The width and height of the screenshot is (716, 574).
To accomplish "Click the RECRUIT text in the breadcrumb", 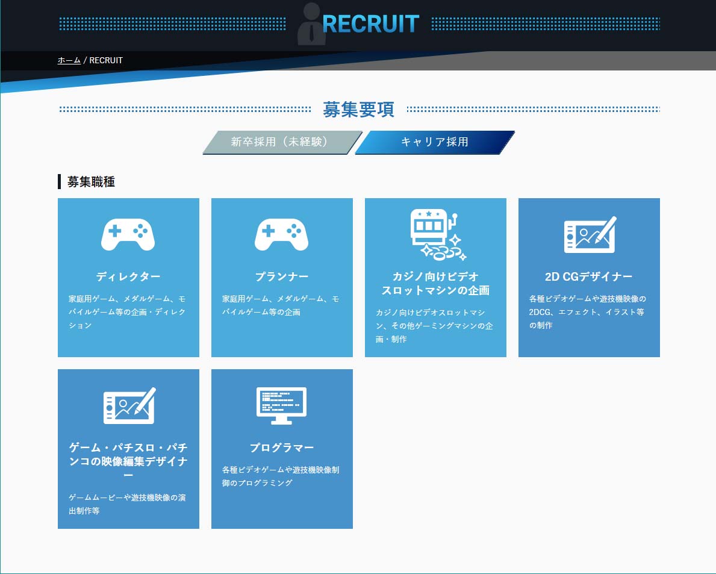I will (x=106, y=60).
